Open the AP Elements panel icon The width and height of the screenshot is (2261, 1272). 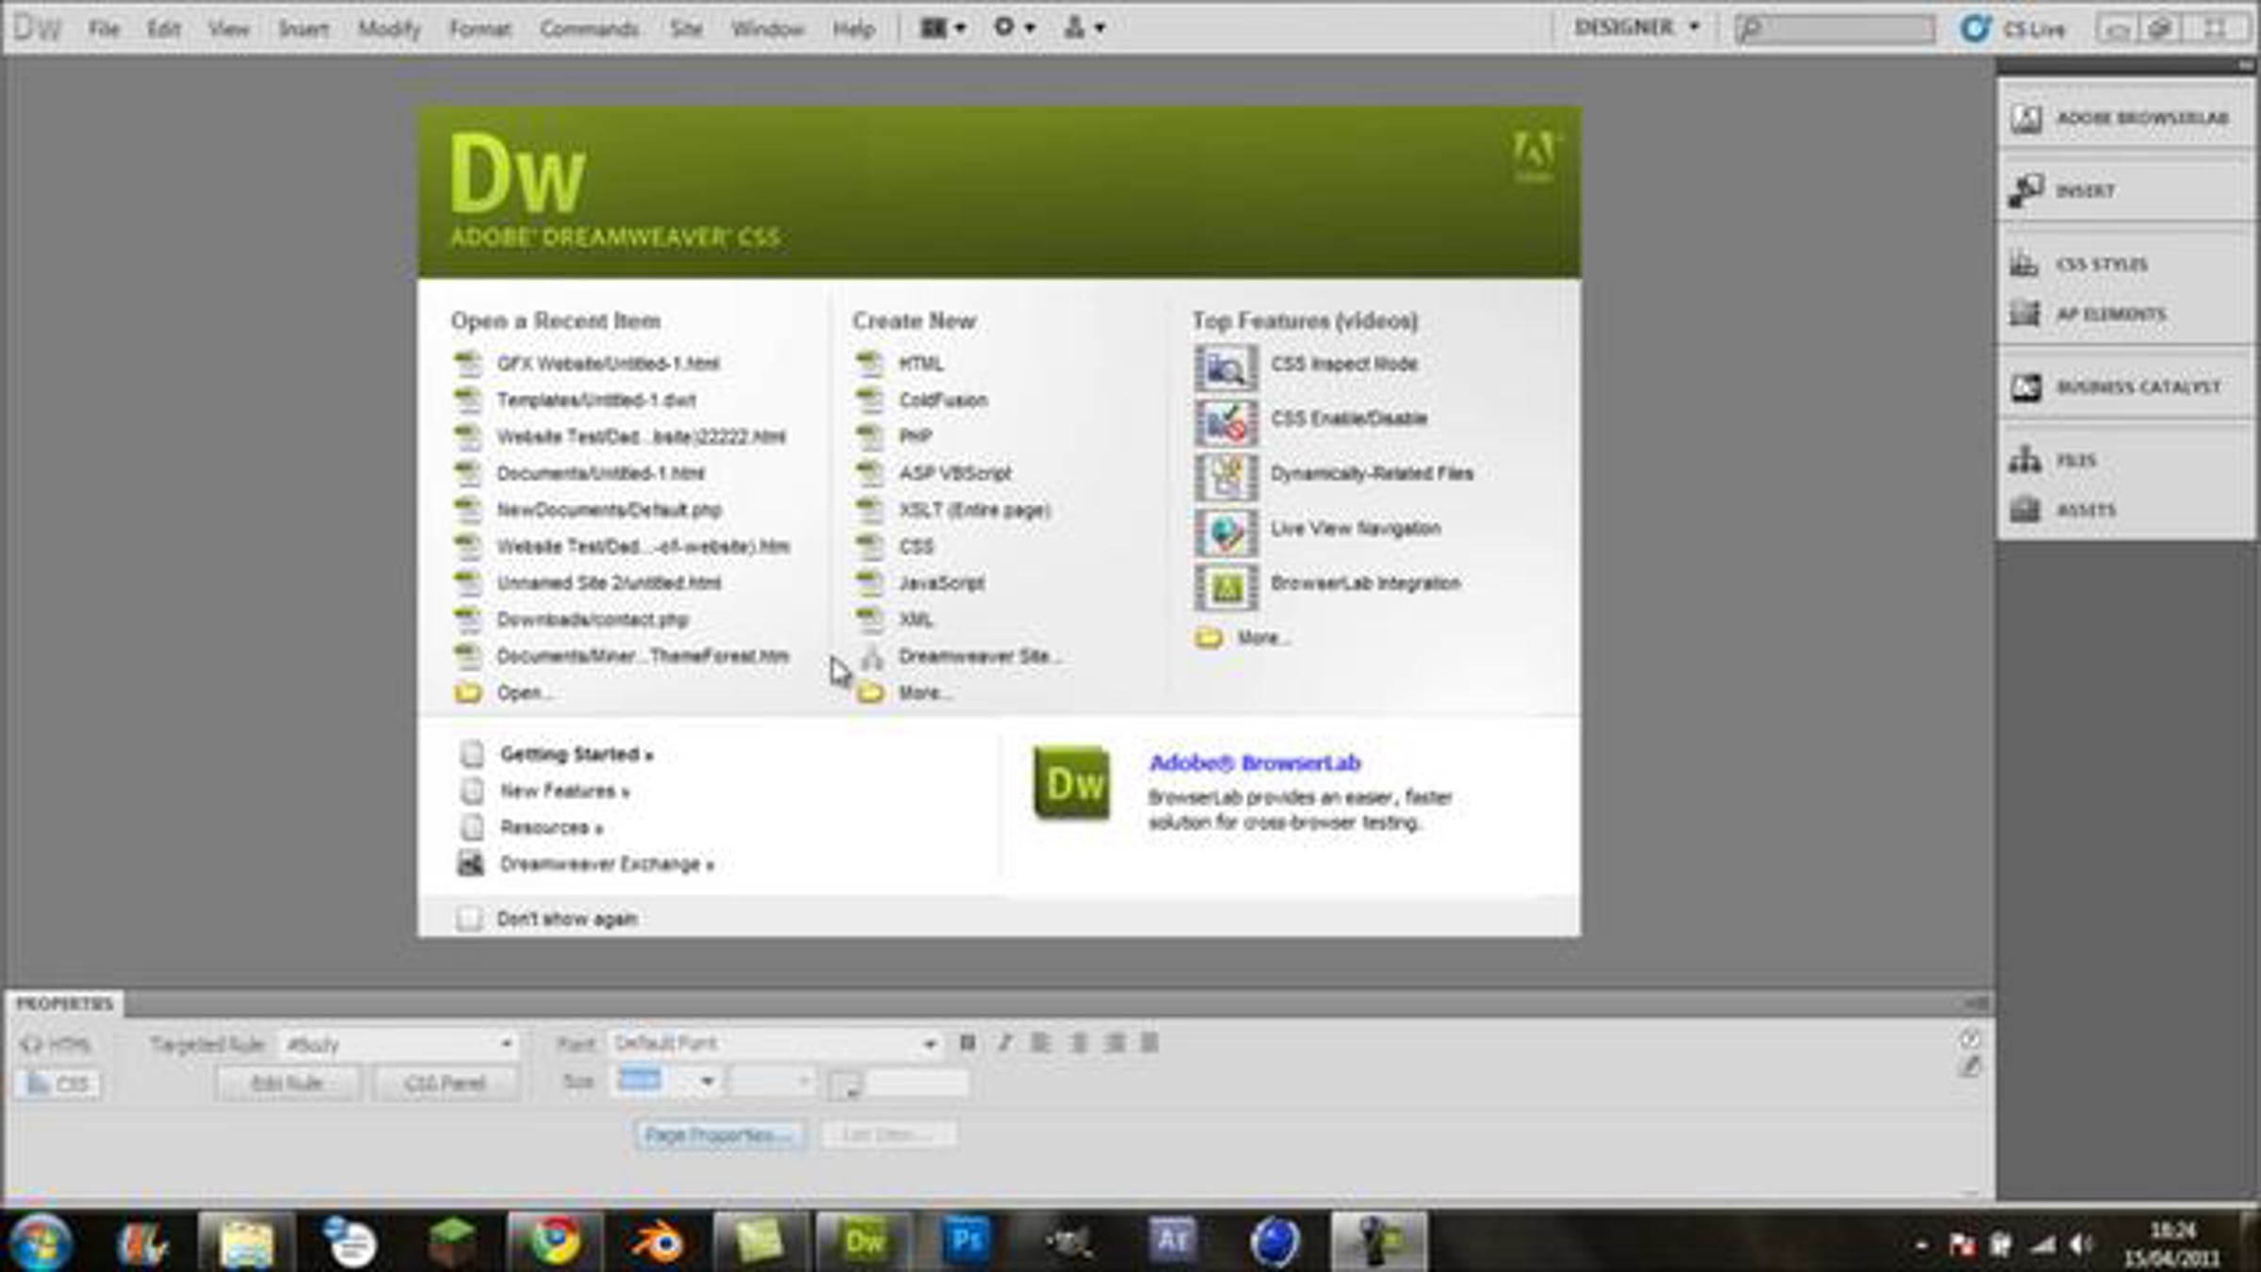2024,314
